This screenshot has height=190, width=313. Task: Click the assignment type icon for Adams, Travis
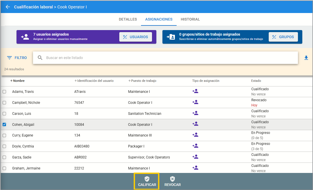click(x=195, y=91)
